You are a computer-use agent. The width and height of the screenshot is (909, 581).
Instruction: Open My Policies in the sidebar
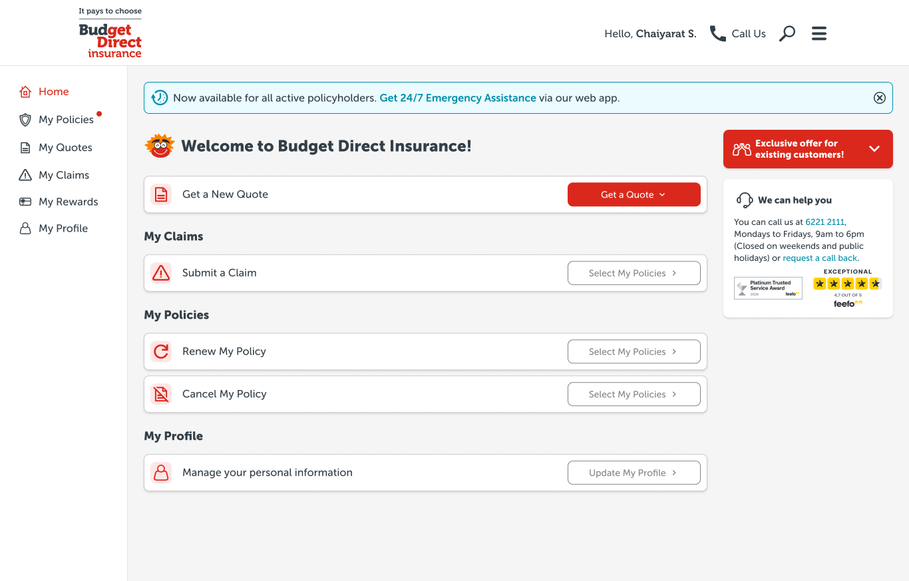66,120
